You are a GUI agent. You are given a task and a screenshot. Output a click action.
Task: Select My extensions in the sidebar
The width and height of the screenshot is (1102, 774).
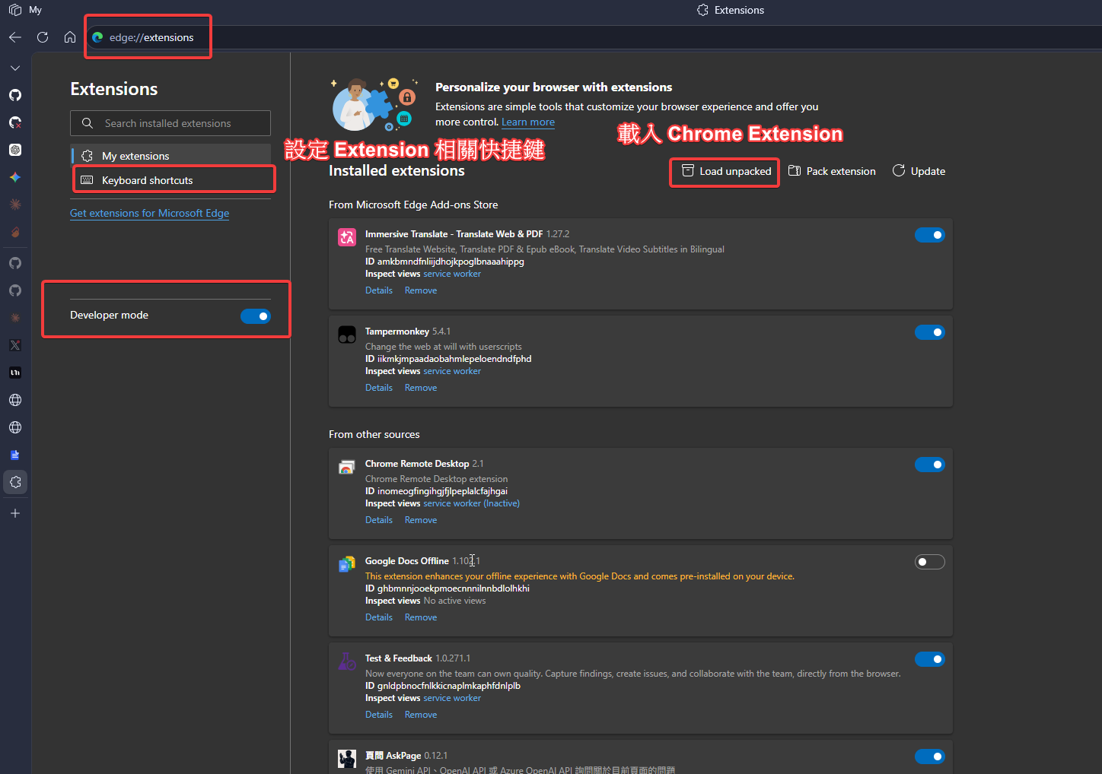click(x=135, y=156)
